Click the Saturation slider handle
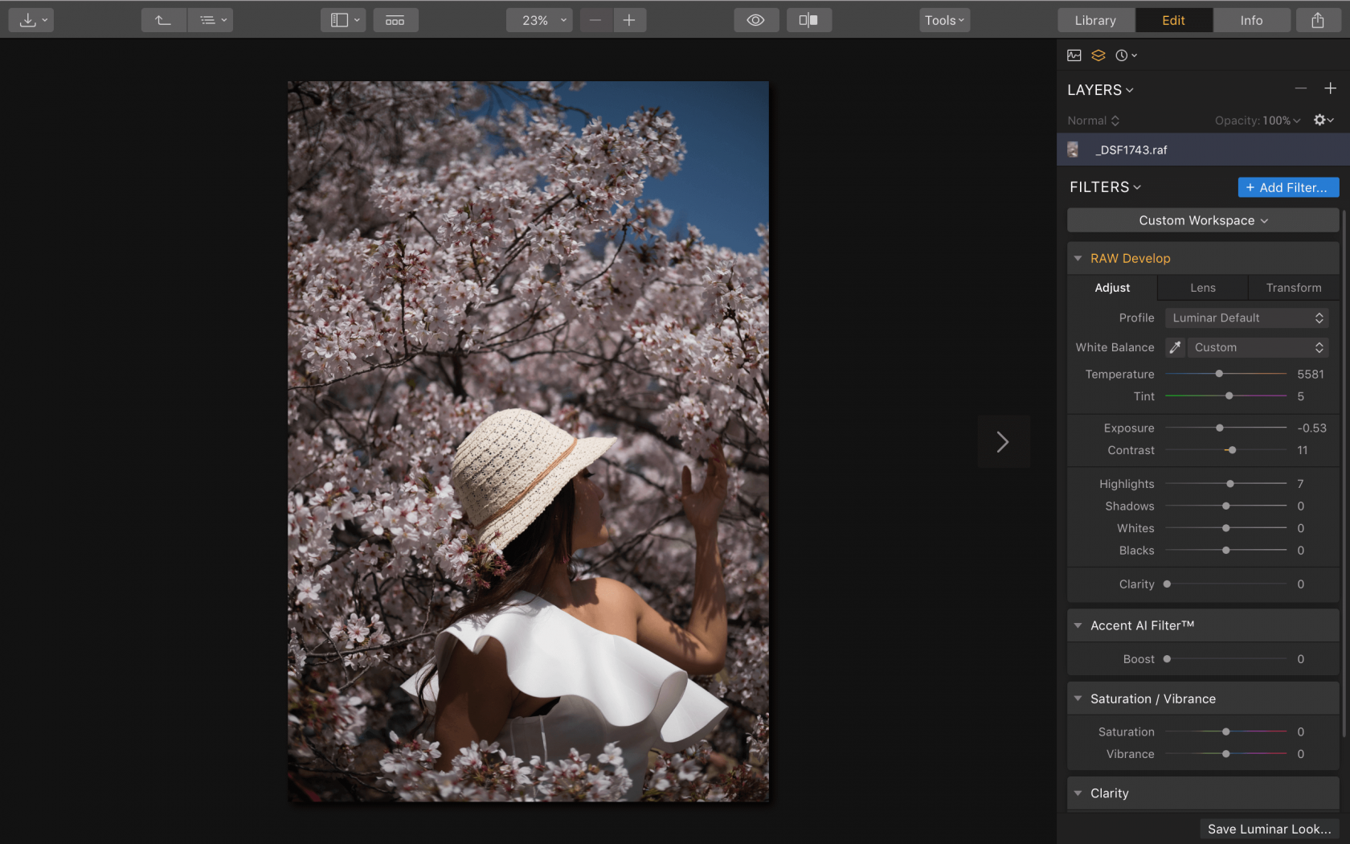Image resolution: width=1350 pixels, height=844 pixels. pyautogui.click(x=1226, y=732)
